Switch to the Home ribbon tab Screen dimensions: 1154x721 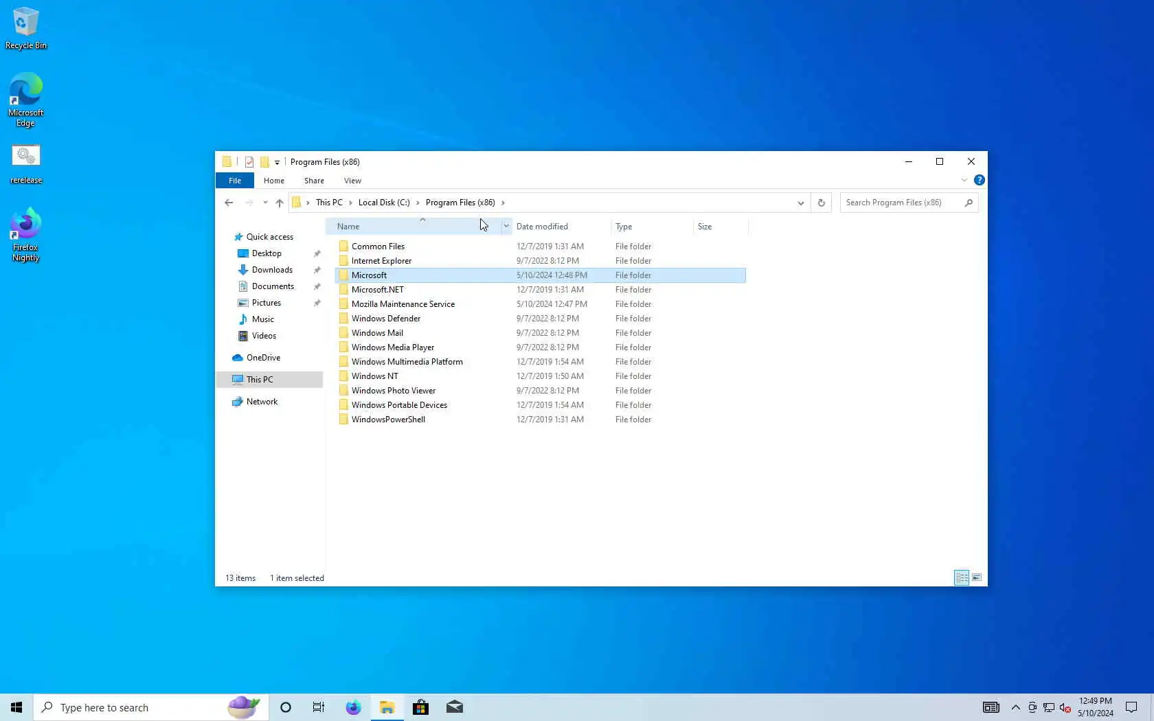coord(274,181)
